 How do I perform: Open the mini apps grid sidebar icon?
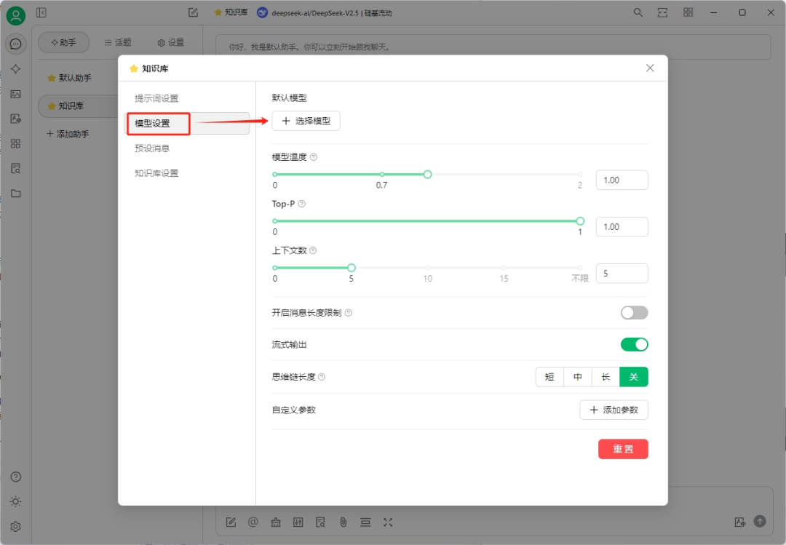click(x=15, y=143)
